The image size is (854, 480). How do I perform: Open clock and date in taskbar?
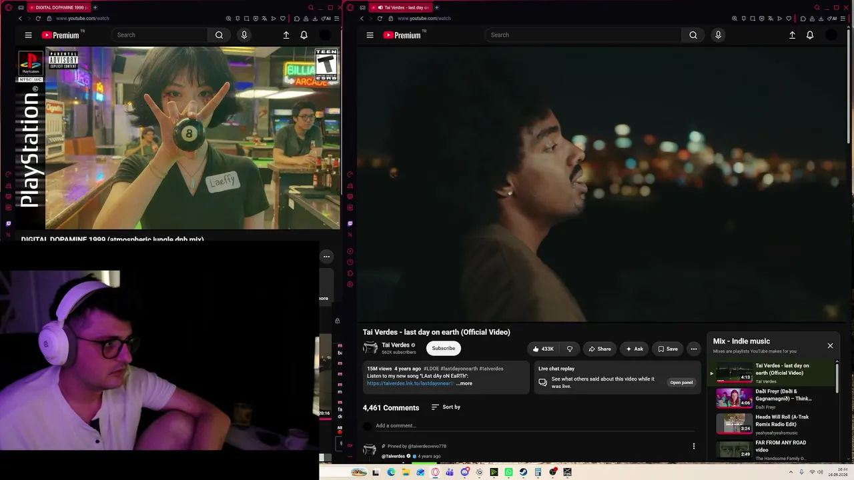pyautogui.click(x=838, y=472)
